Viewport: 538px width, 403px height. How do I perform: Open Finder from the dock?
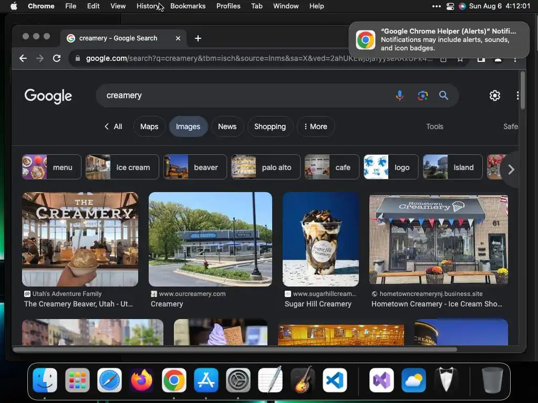pyautogui.click(x=45, y=380)
